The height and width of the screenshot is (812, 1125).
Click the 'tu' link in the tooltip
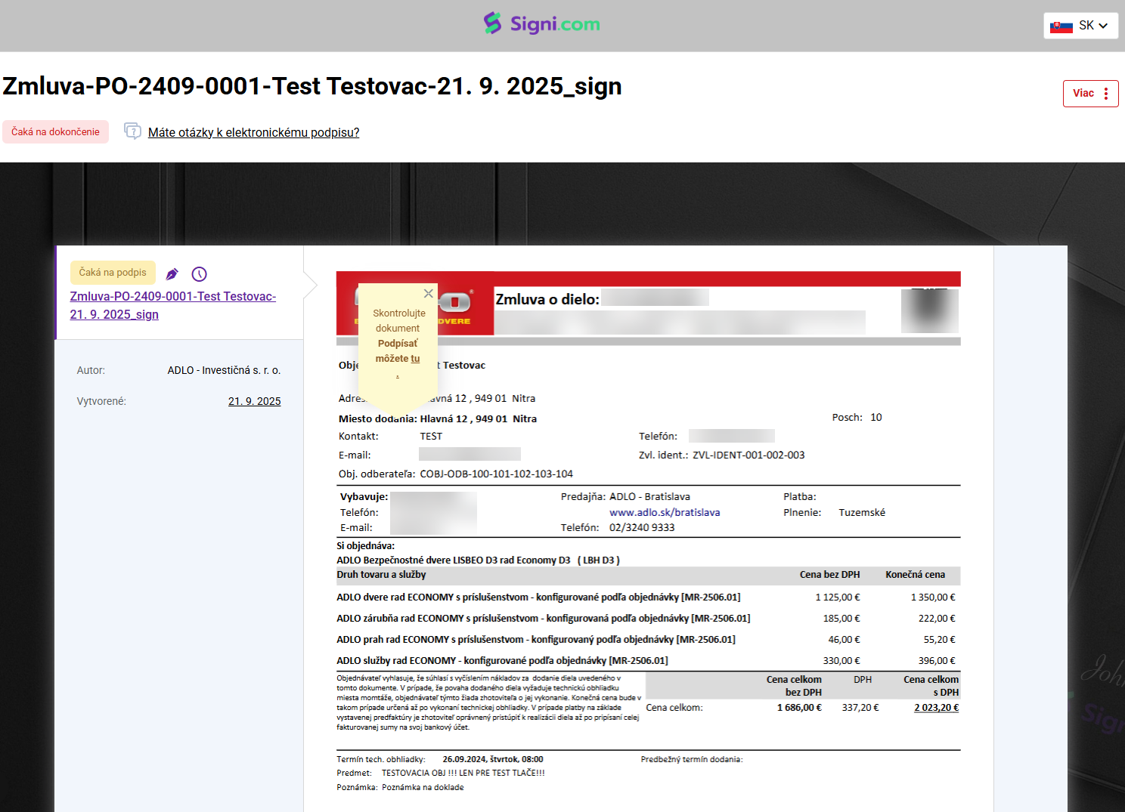pos(415,359)
